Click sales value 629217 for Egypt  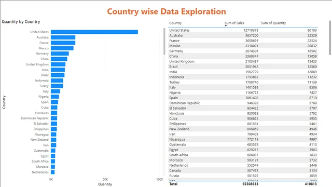(253, 150)
